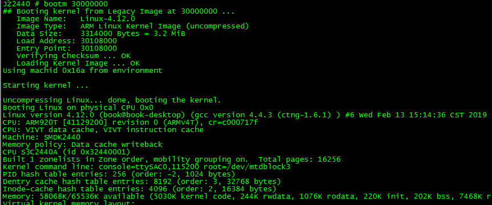Click the 'PID hash table entries' line
492x205 pixels.
[119, 174]
